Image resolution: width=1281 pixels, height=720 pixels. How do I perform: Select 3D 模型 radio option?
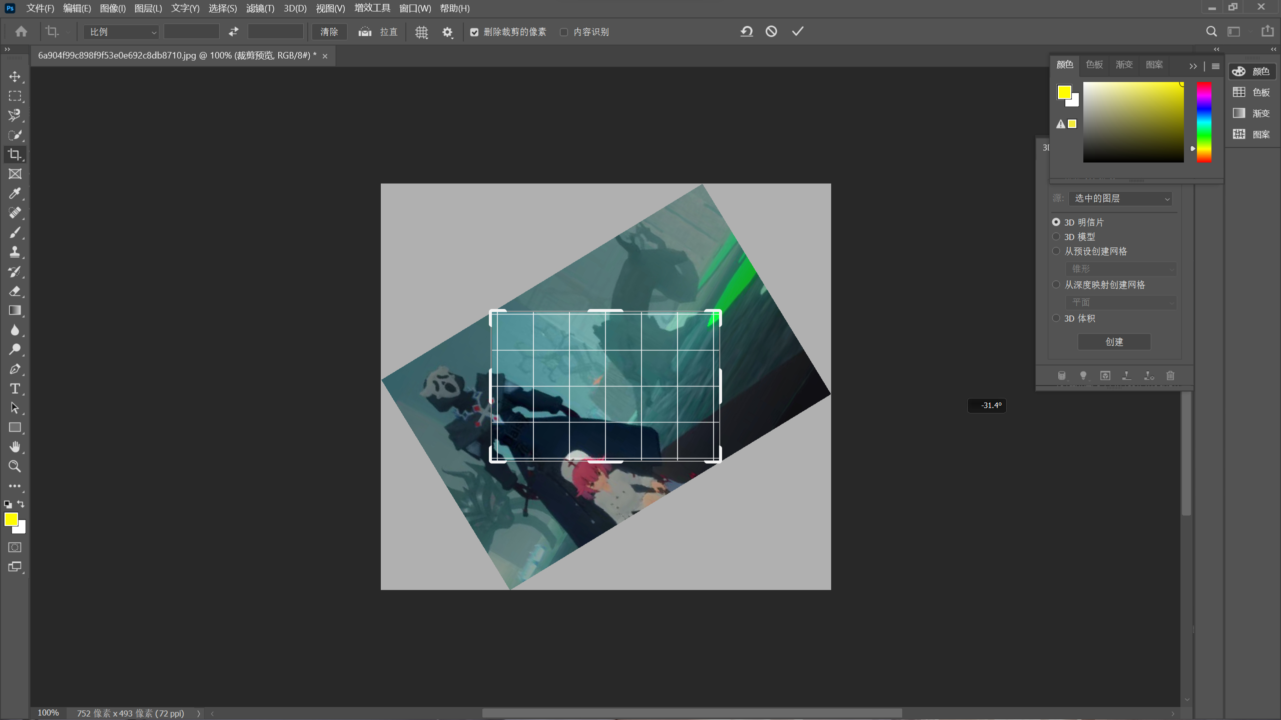tap(1056, 236)
